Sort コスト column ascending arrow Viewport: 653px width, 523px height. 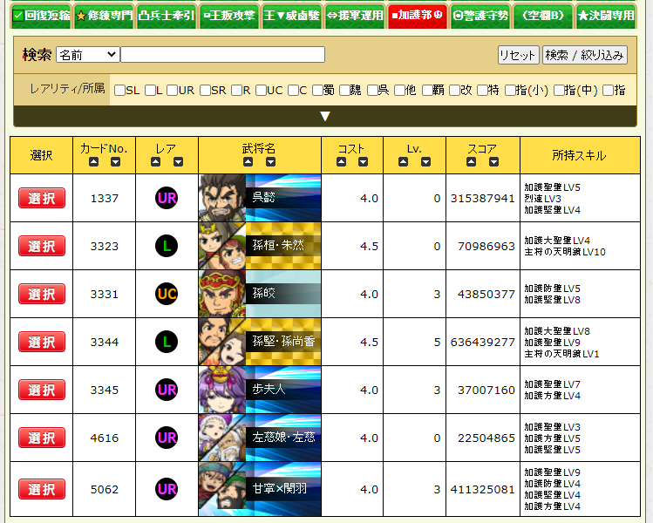coord(342,161)
